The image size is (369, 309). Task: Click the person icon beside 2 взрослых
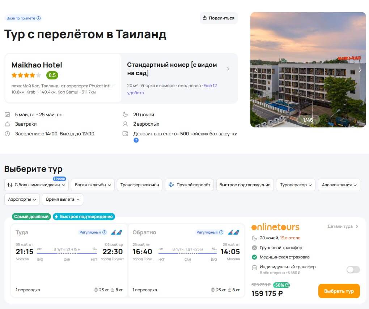[126, 124]
